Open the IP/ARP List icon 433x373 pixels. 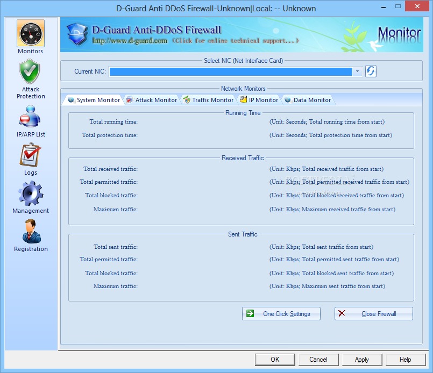(30, 117)
